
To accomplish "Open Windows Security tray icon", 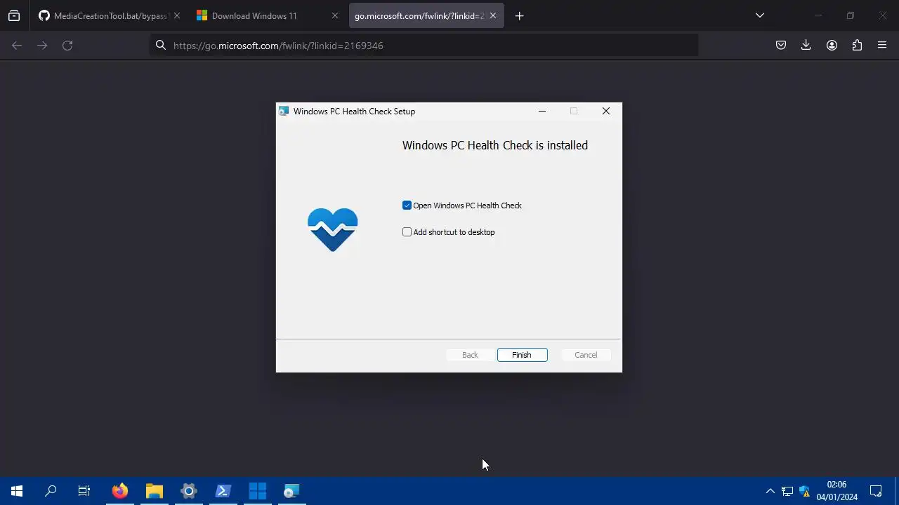I will pos(805,491).
